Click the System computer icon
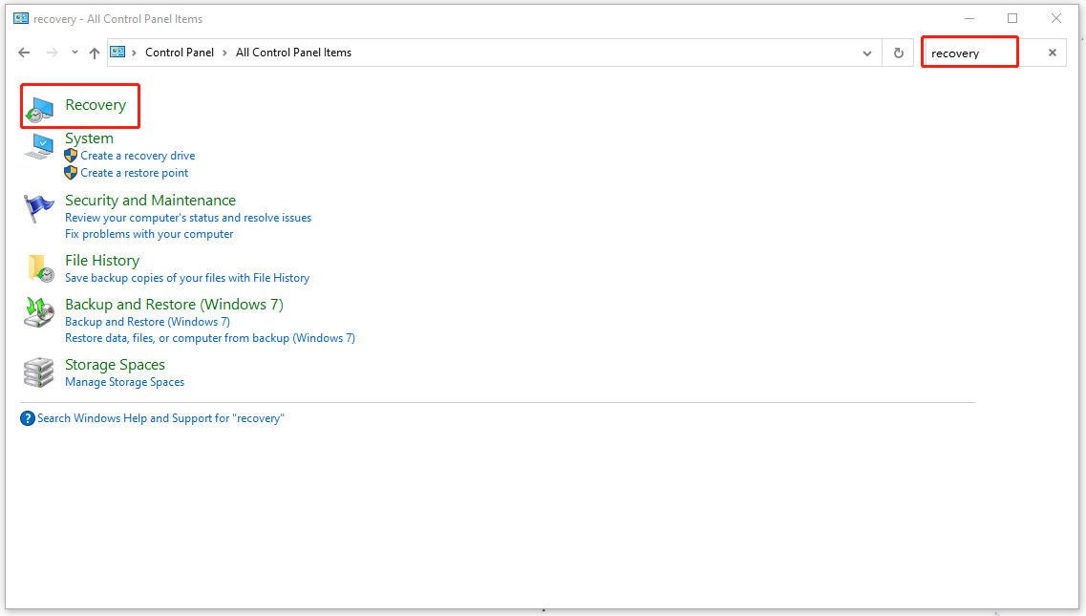 (x=39, y=146)
